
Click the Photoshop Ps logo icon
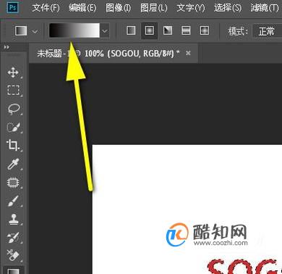pyautogui.click(x=12, y=7)
